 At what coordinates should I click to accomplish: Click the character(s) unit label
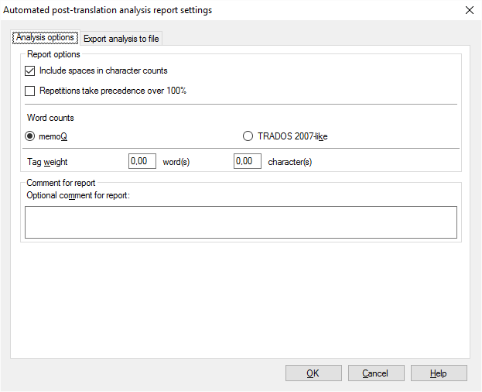tap(290, 161)
